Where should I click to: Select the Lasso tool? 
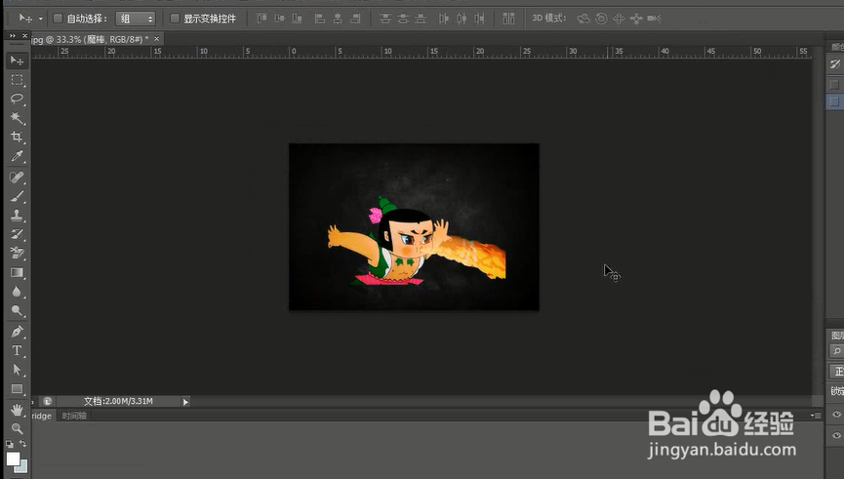tap(17, 99)
